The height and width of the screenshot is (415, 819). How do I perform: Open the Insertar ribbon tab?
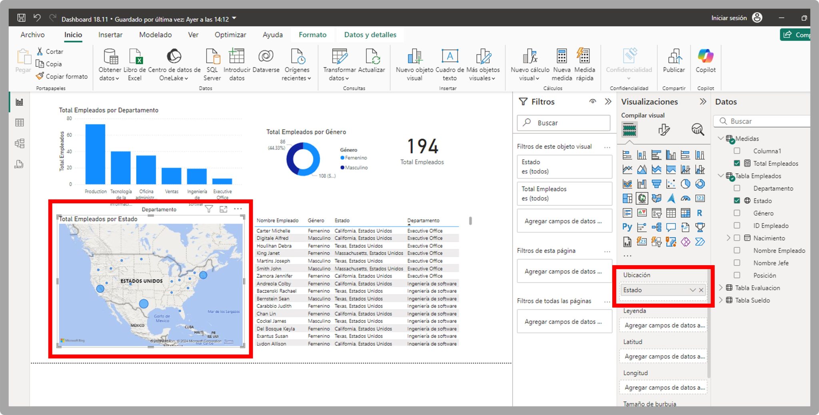[x=110, y=35]
